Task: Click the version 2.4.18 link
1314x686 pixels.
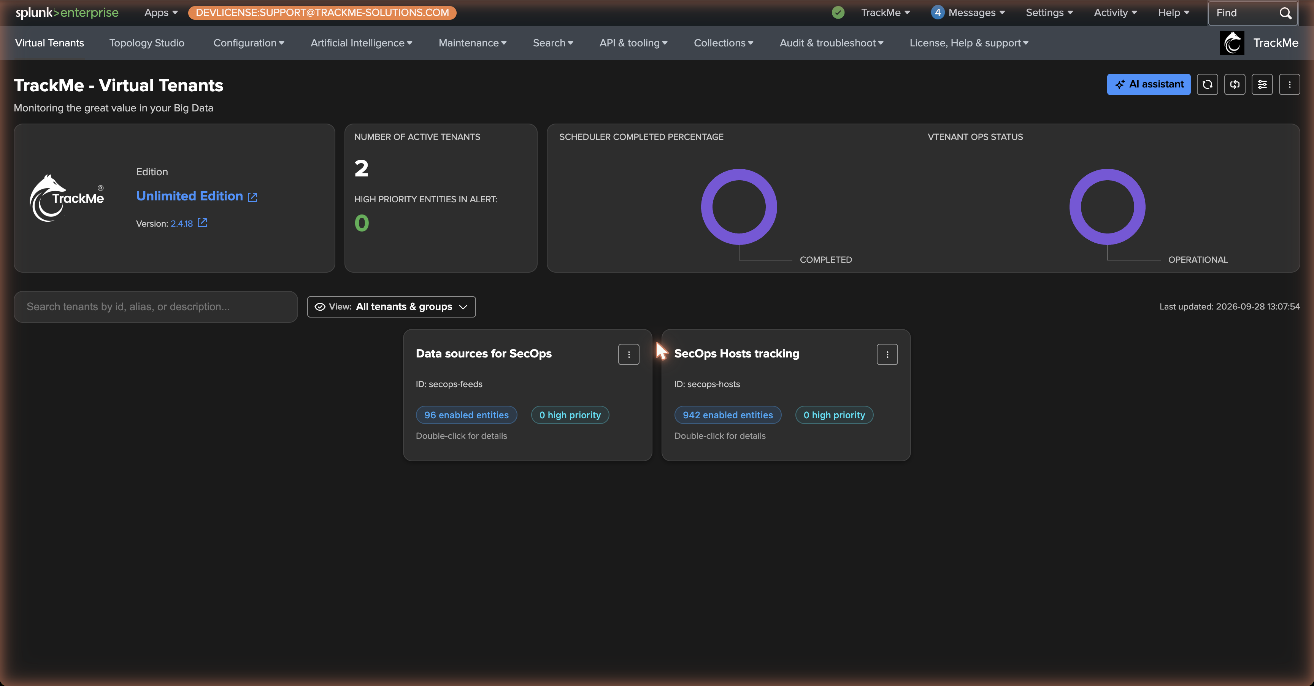Action: tap(182, 223)
